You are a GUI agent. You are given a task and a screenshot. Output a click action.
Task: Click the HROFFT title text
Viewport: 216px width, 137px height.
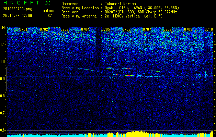[22, 3]
